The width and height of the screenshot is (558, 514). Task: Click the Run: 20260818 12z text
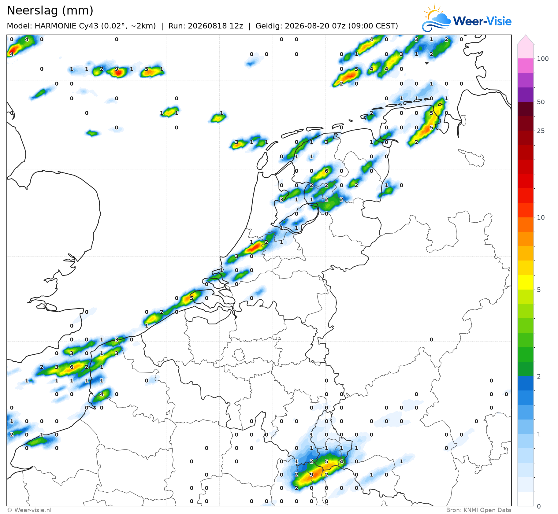tap(206, 26)
